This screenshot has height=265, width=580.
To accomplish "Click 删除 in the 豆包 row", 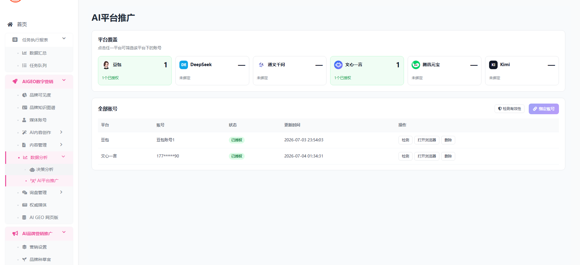I will (448, 140).
